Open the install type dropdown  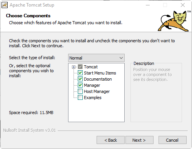(x=96, y=58)
